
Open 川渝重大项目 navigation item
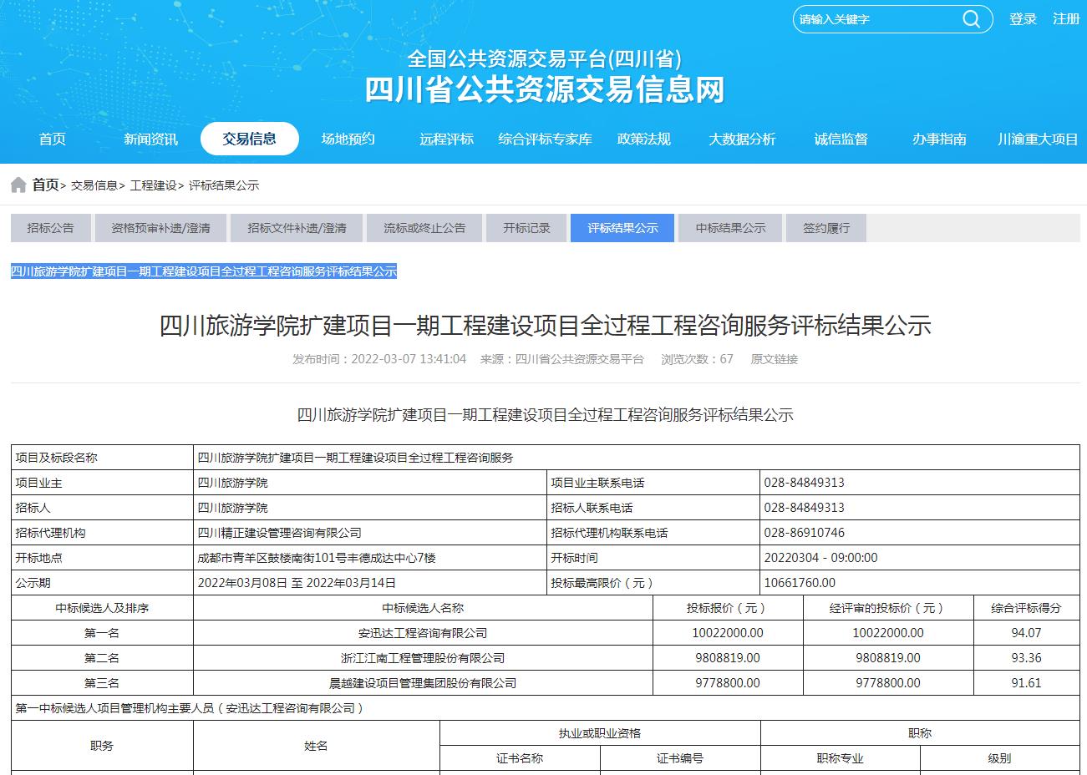1038,139
